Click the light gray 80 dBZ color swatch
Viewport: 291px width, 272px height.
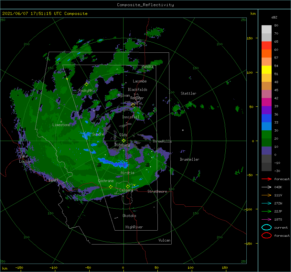[x=267, y=29]
